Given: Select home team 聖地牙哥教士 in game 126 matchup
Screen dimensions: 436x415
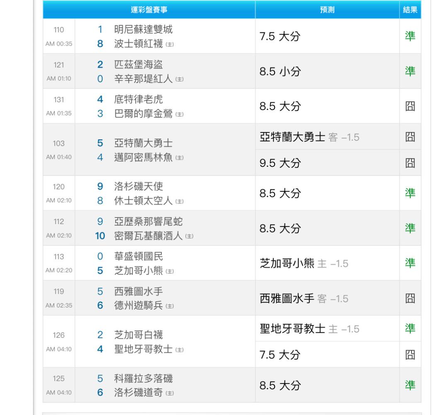Looking at the screenshot, I should pos(144,349).
